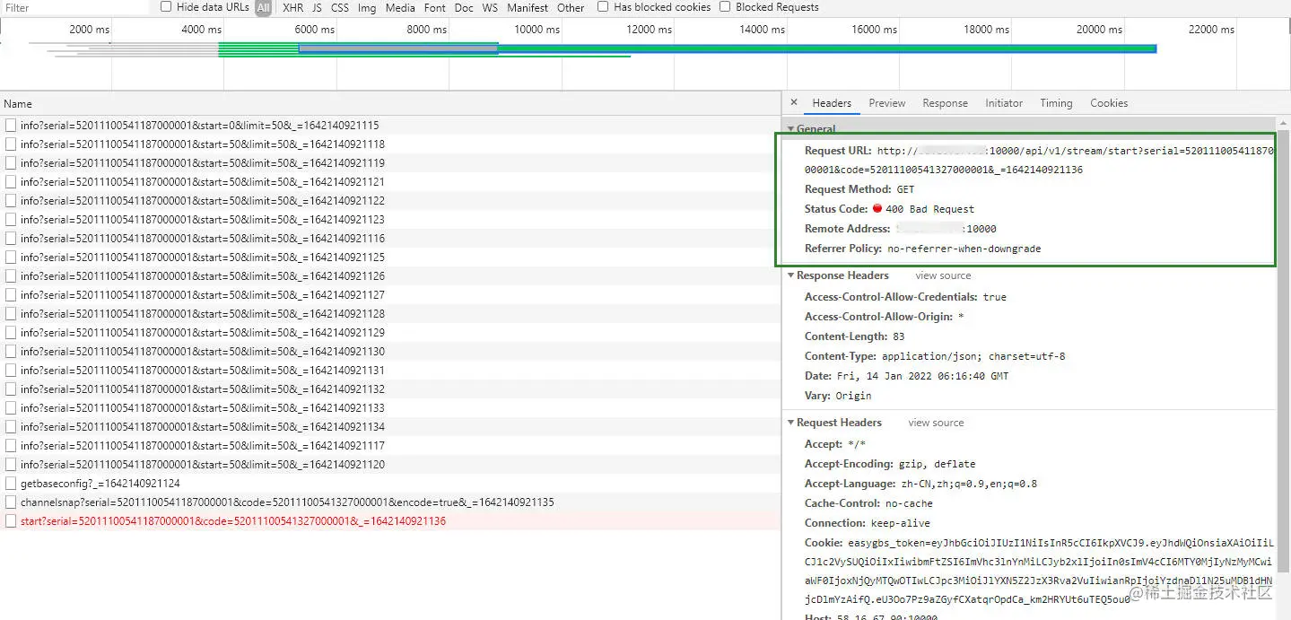Viewport: 1291px width, 620px height.
Task: Click the Request Method GET value
Action: (905, 189)
